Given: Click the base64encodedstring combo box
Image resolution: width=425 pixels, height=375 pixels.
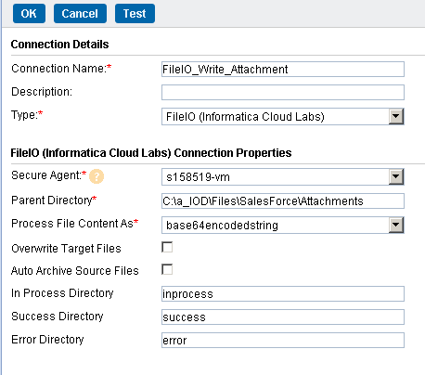Looking at the screenshot, I should pos(283,225).
